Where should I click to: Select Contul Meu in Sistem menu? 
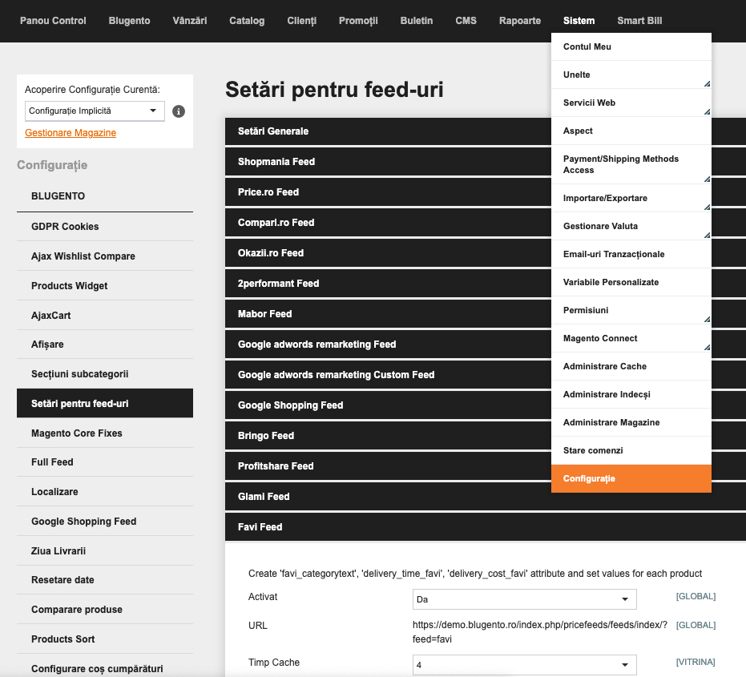click(631, 46)
